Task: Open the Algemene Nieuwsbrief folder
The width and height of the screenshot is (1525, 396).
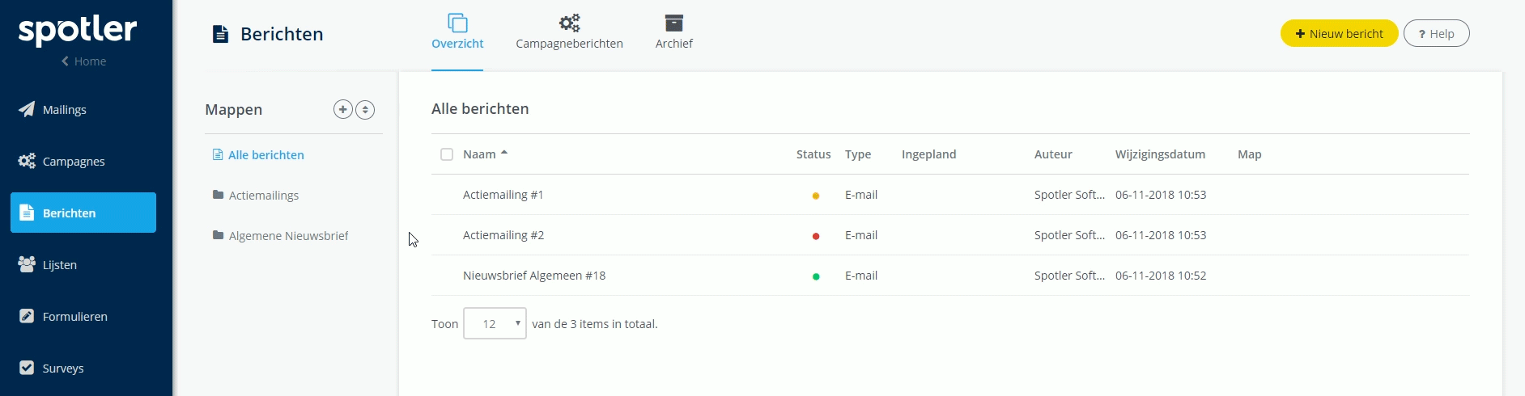Action: click(280, 236)
